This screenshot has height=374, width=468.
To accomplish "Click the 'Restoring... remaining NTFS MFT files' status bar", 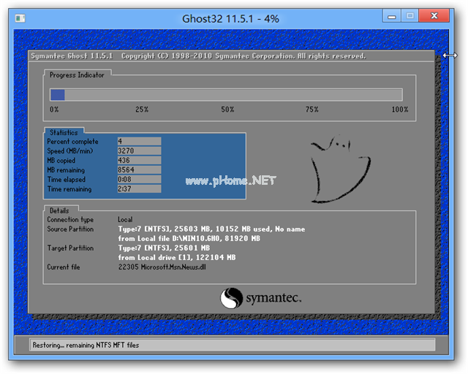I will [x=233, y=345].
